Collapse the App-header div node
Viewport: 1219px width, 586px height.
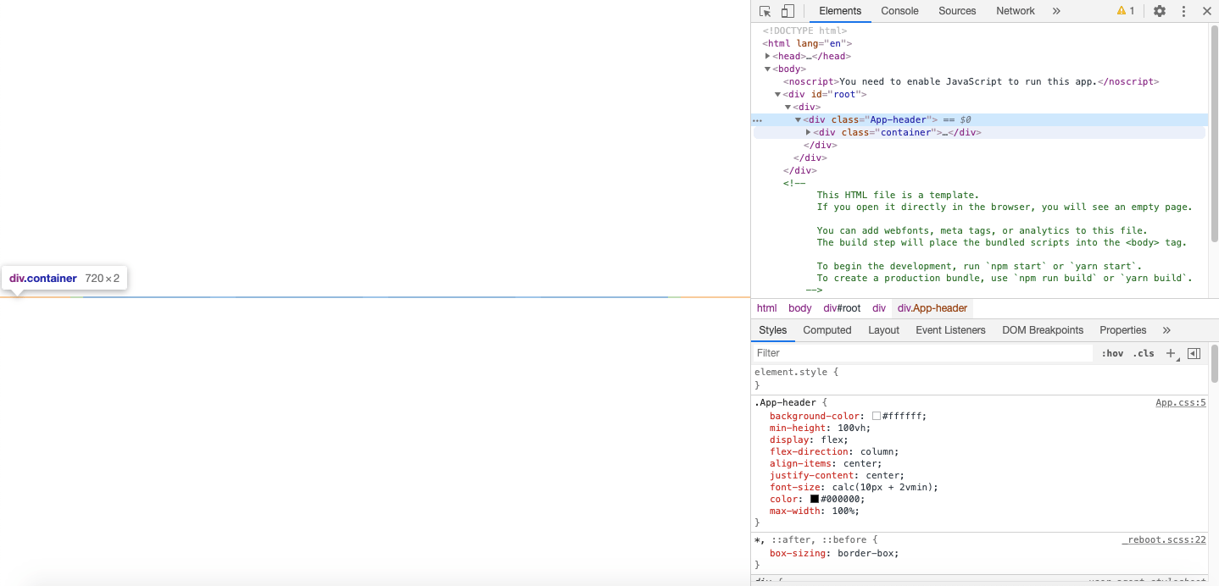tap(798, 119)
